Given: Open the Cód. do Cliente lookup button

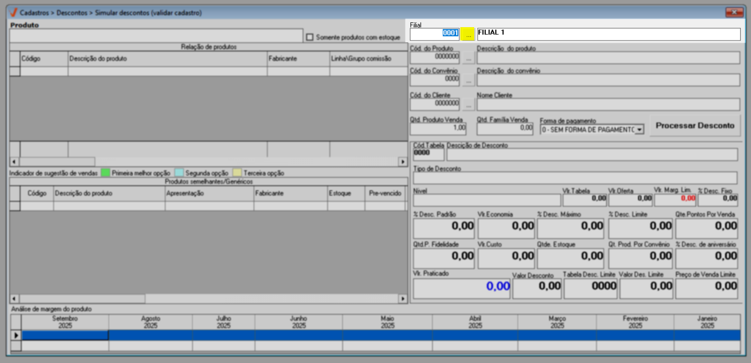Looking at the screenshot, I should pyautogui.click(x=468, y=105).
